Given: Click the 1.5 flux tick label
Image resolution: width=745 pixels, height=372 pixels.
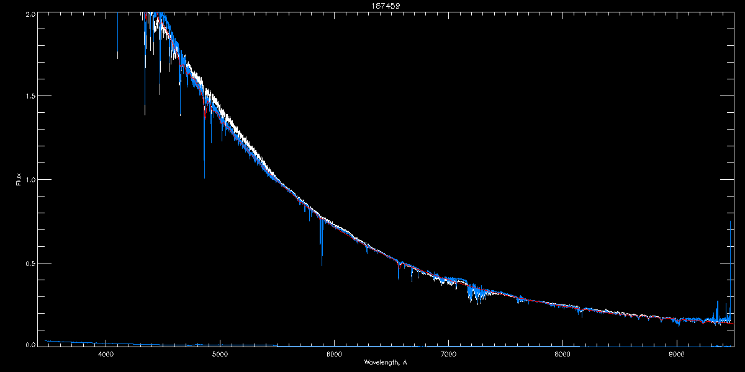Looking at the screenshot, I should 29,96.
